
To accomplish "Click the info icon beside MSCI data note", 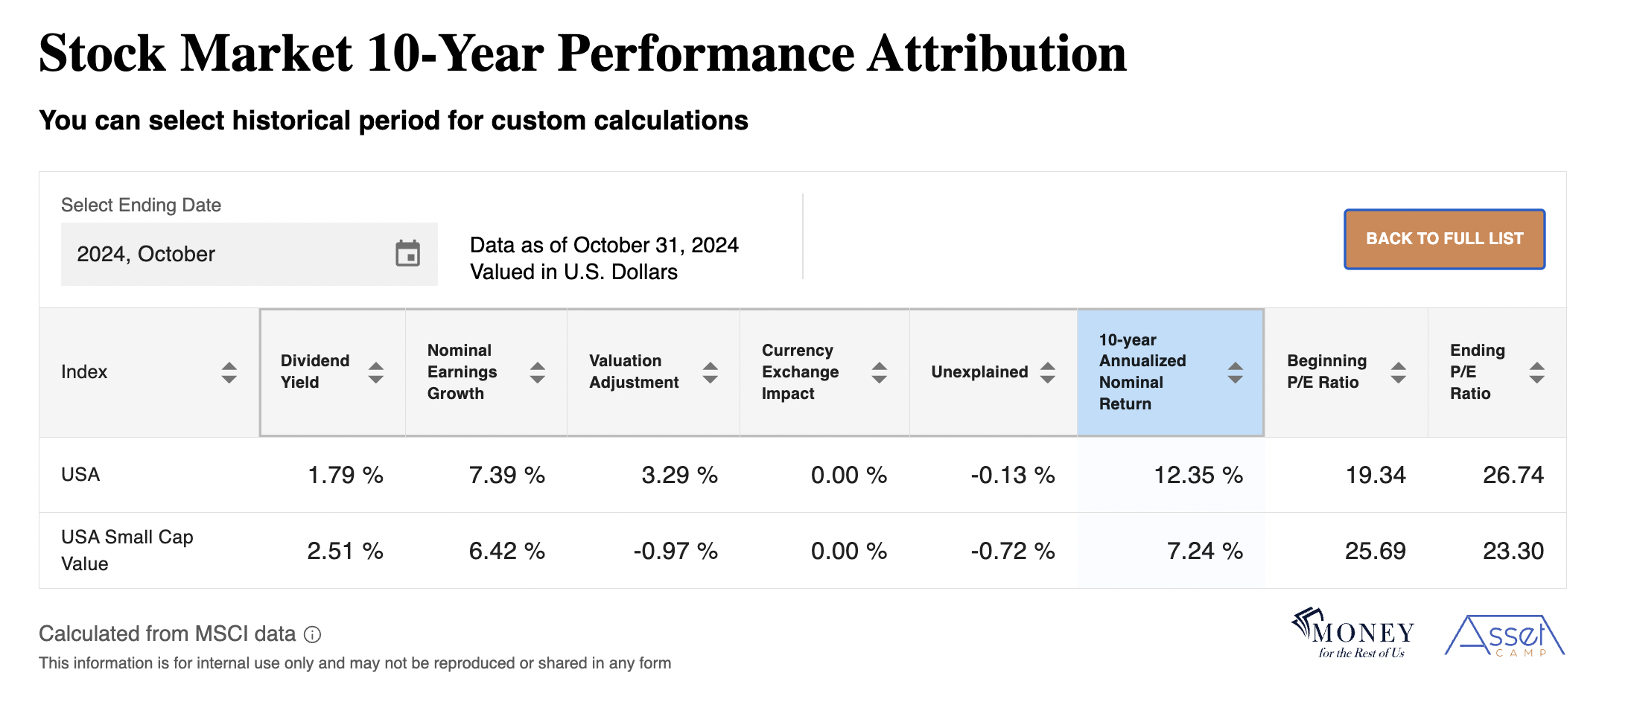I will 313,635.
